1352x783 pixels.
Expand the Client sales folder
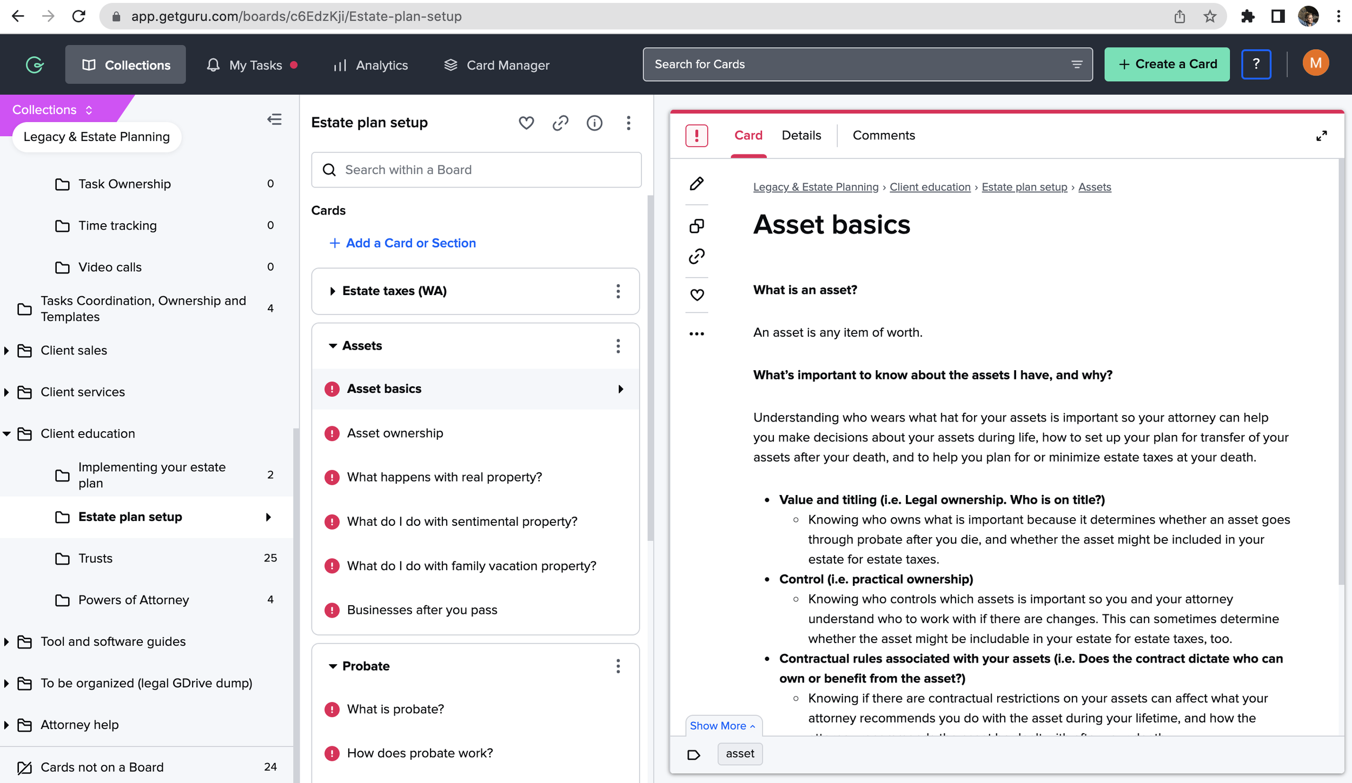pos(6,351)
